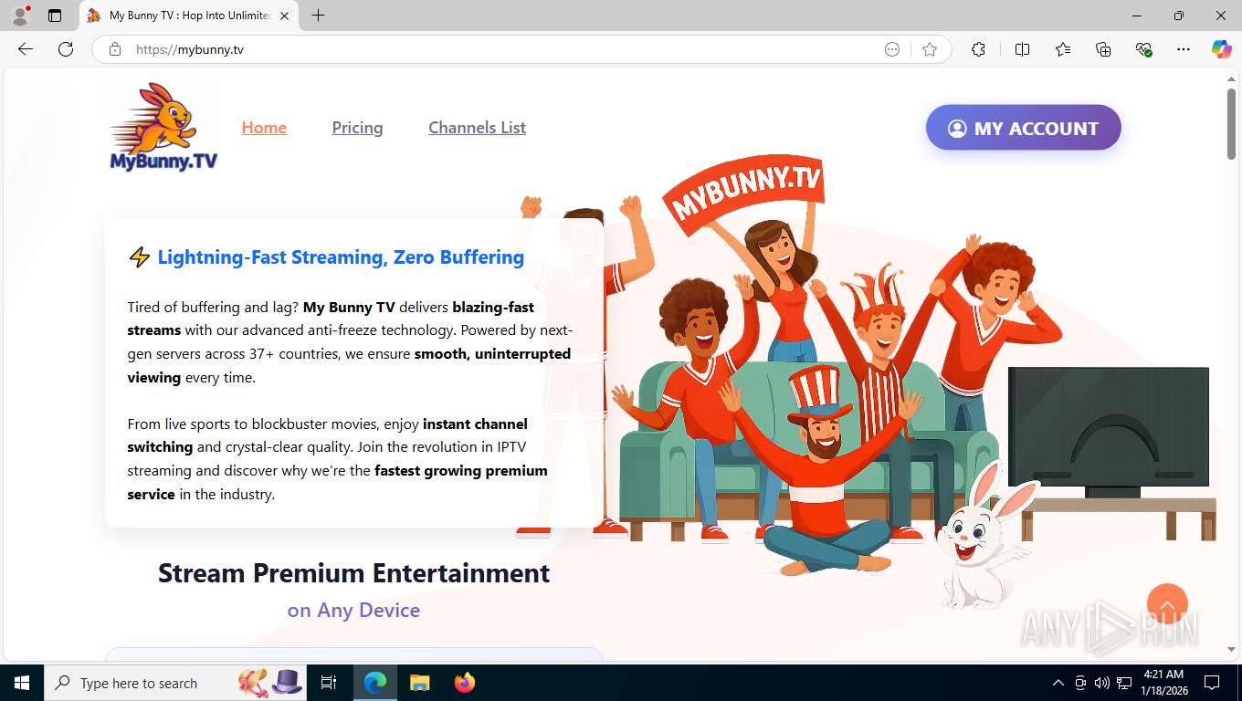Toggle split screen view
This screenshot has height=701, width=1242.
[1022, 49]
